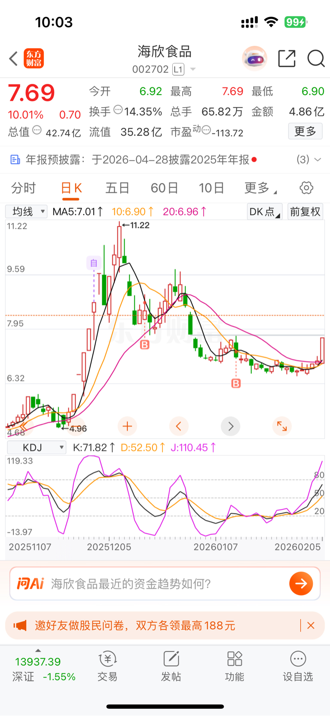Viewport: 330px width, 716px height.
Task: Open the DK点 dropdown
Action: coord(265,211)
